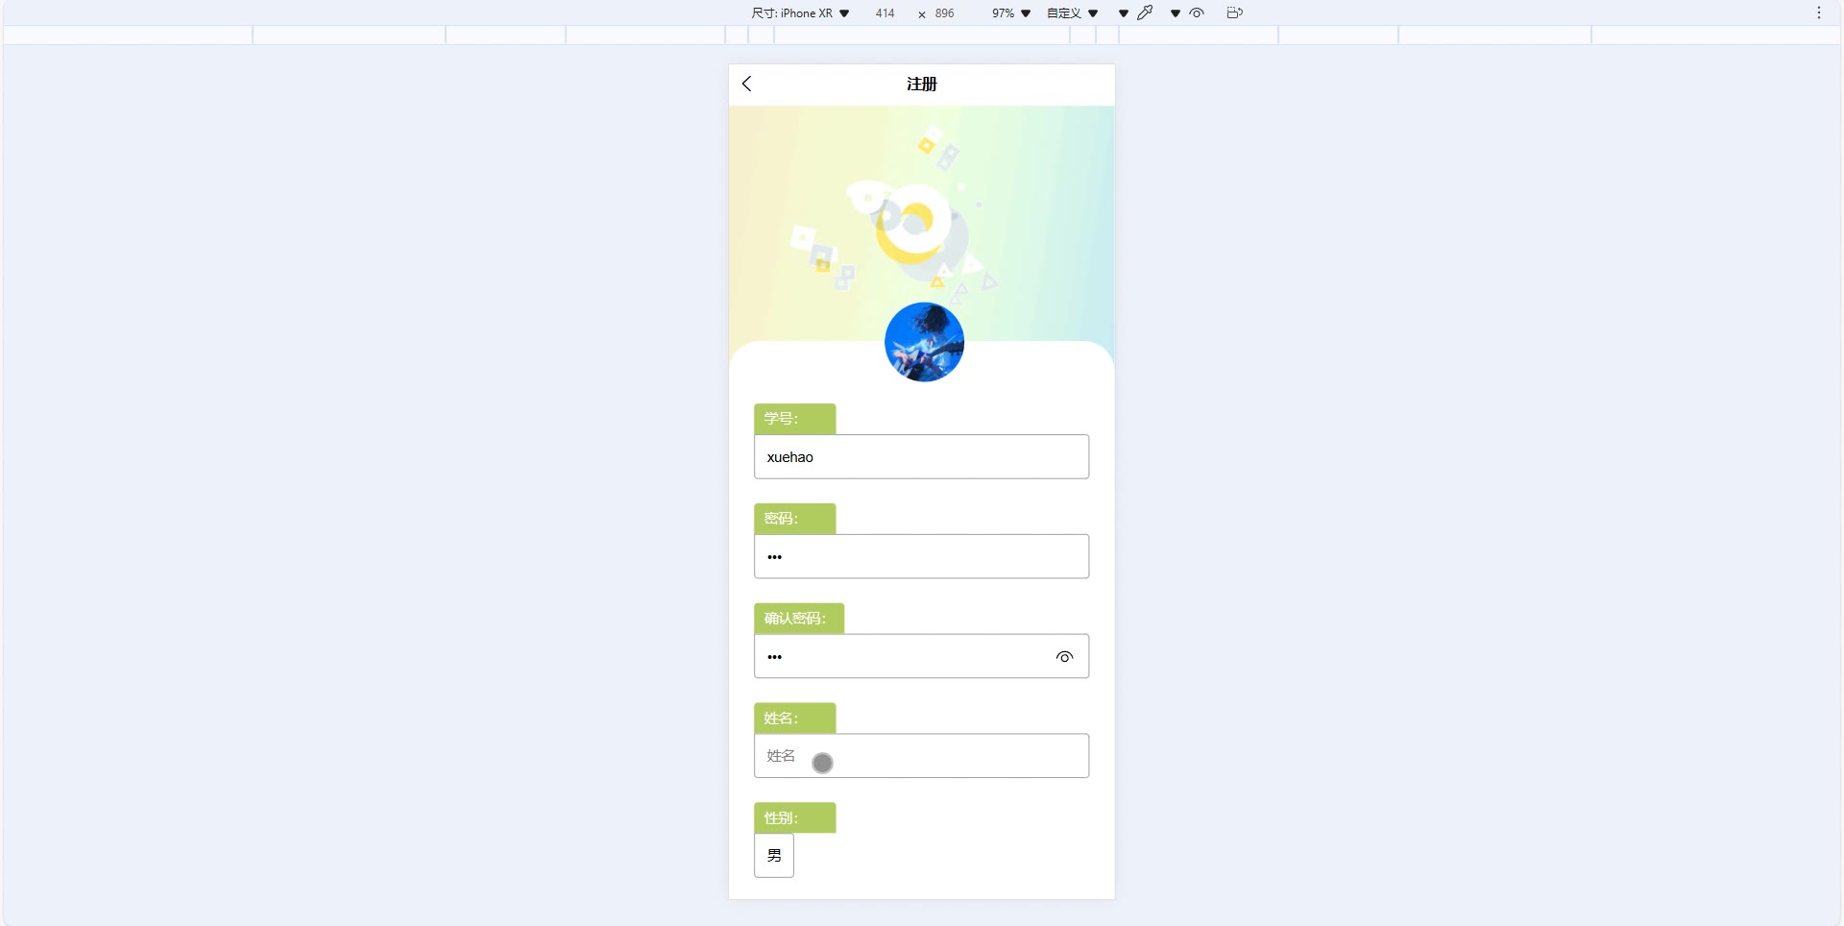Rotate the device with the rotate icon
Viewport: 1844px width, 926px height.
pyautogui.click(x=1235, y=12)
